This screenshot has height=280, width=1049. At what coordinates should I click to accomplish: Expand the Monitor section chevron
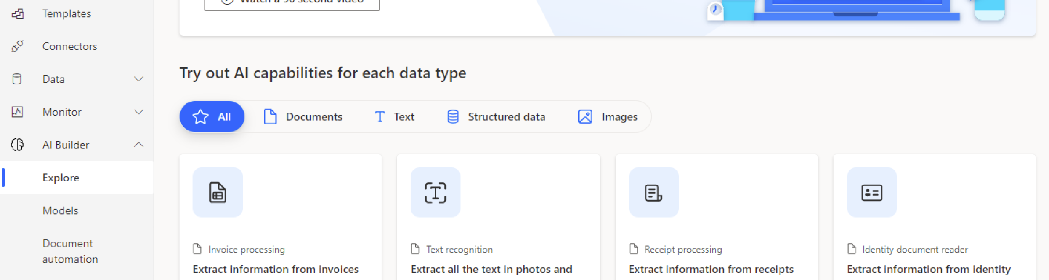(138, 112)
